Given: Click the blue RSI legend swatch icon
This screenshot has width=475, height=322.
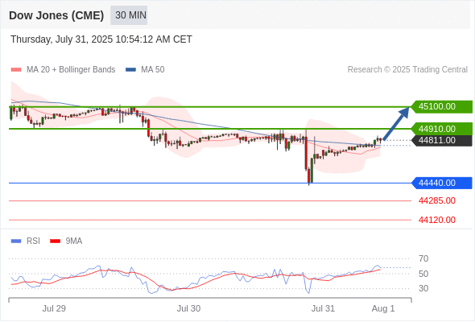Looking at the screenshot, I should tap(16, 242).
